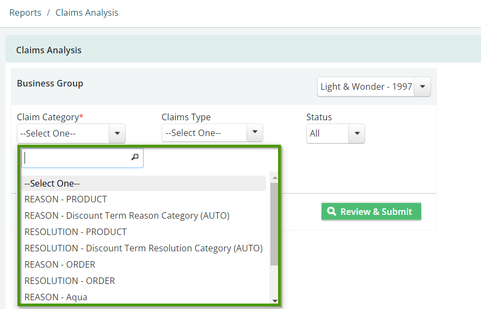This screenshot has height=309, width=481.
Task: Click the scrollbar down arrow in list
Action: pos(275,301)
